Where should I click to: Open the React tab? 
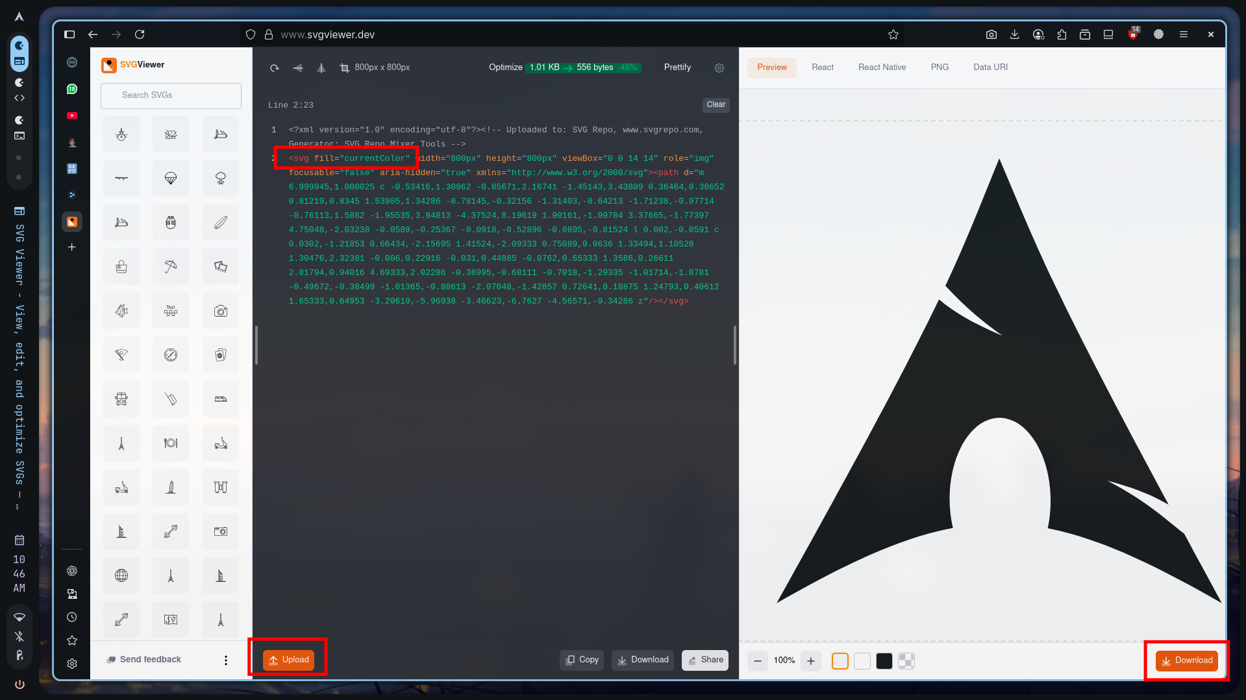coord(823,67)
